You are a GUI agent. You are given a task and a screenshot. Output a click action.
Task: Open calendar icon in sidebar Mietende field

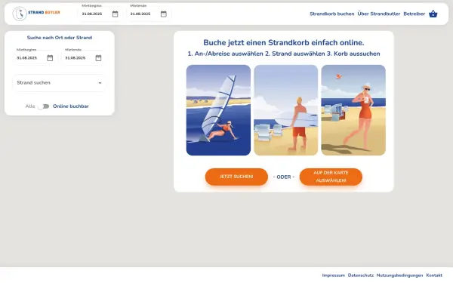click(98, 58)
